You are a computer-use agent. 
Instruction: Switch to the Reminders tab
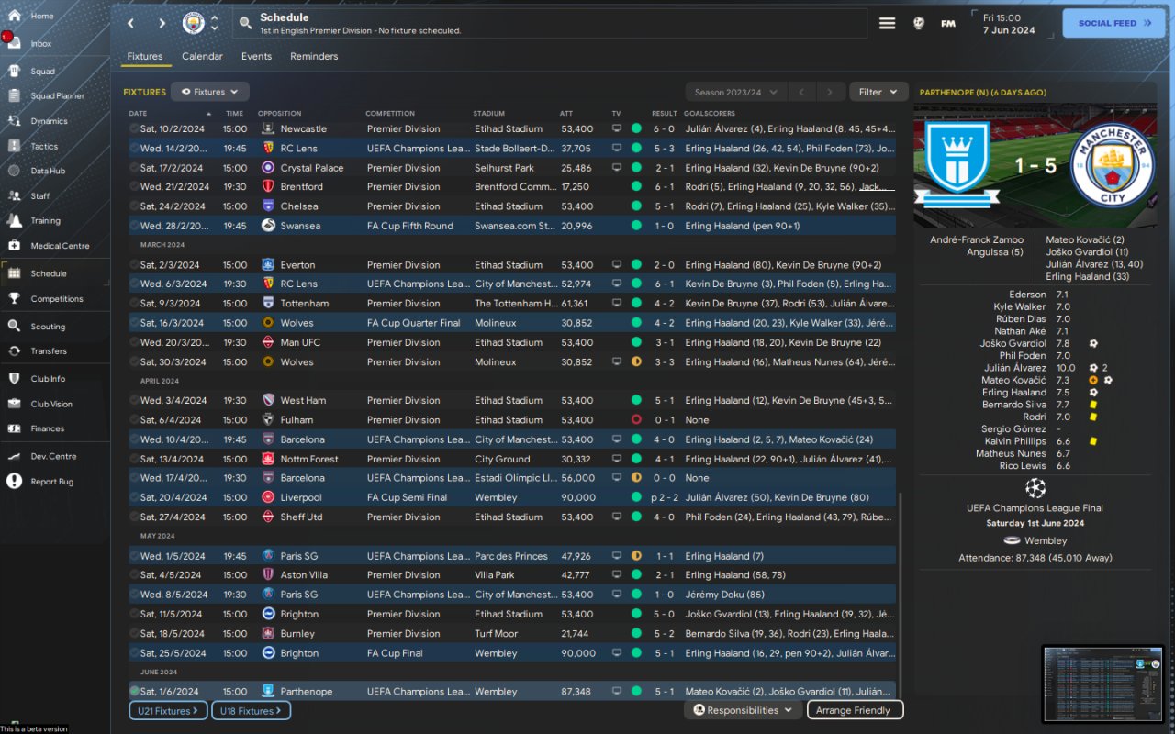[x=314, y=57]
